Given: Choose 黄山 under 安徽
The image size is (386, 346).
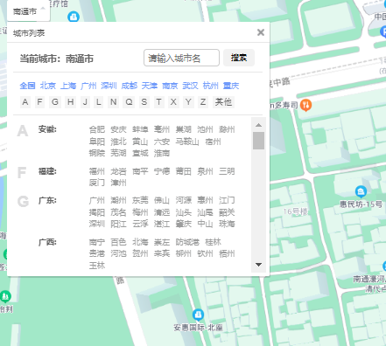Looking at the screenshot, I should pyautogui.click(x=140, y=142).
